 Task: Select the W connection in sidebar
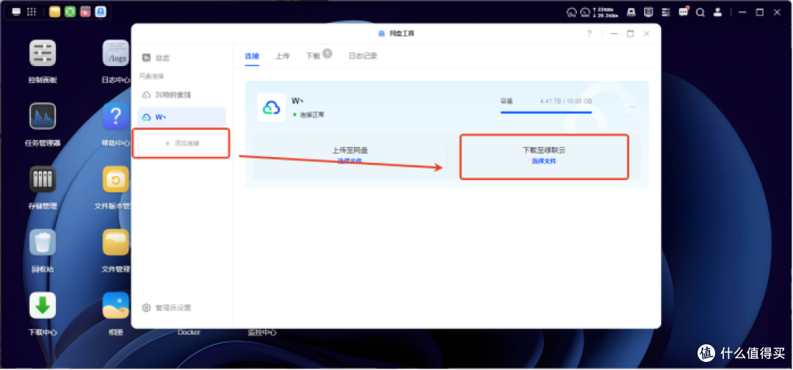point(181,117)
